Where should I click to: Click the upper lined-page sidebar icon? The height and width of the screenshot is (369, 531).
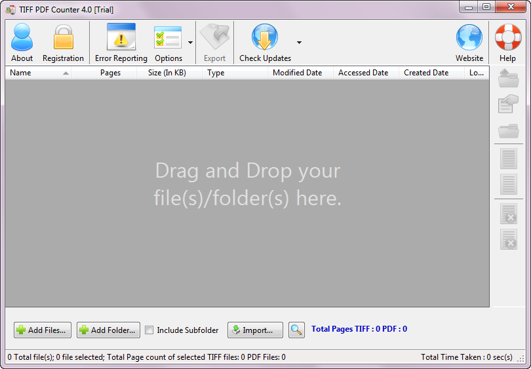[x=509, y=159]
